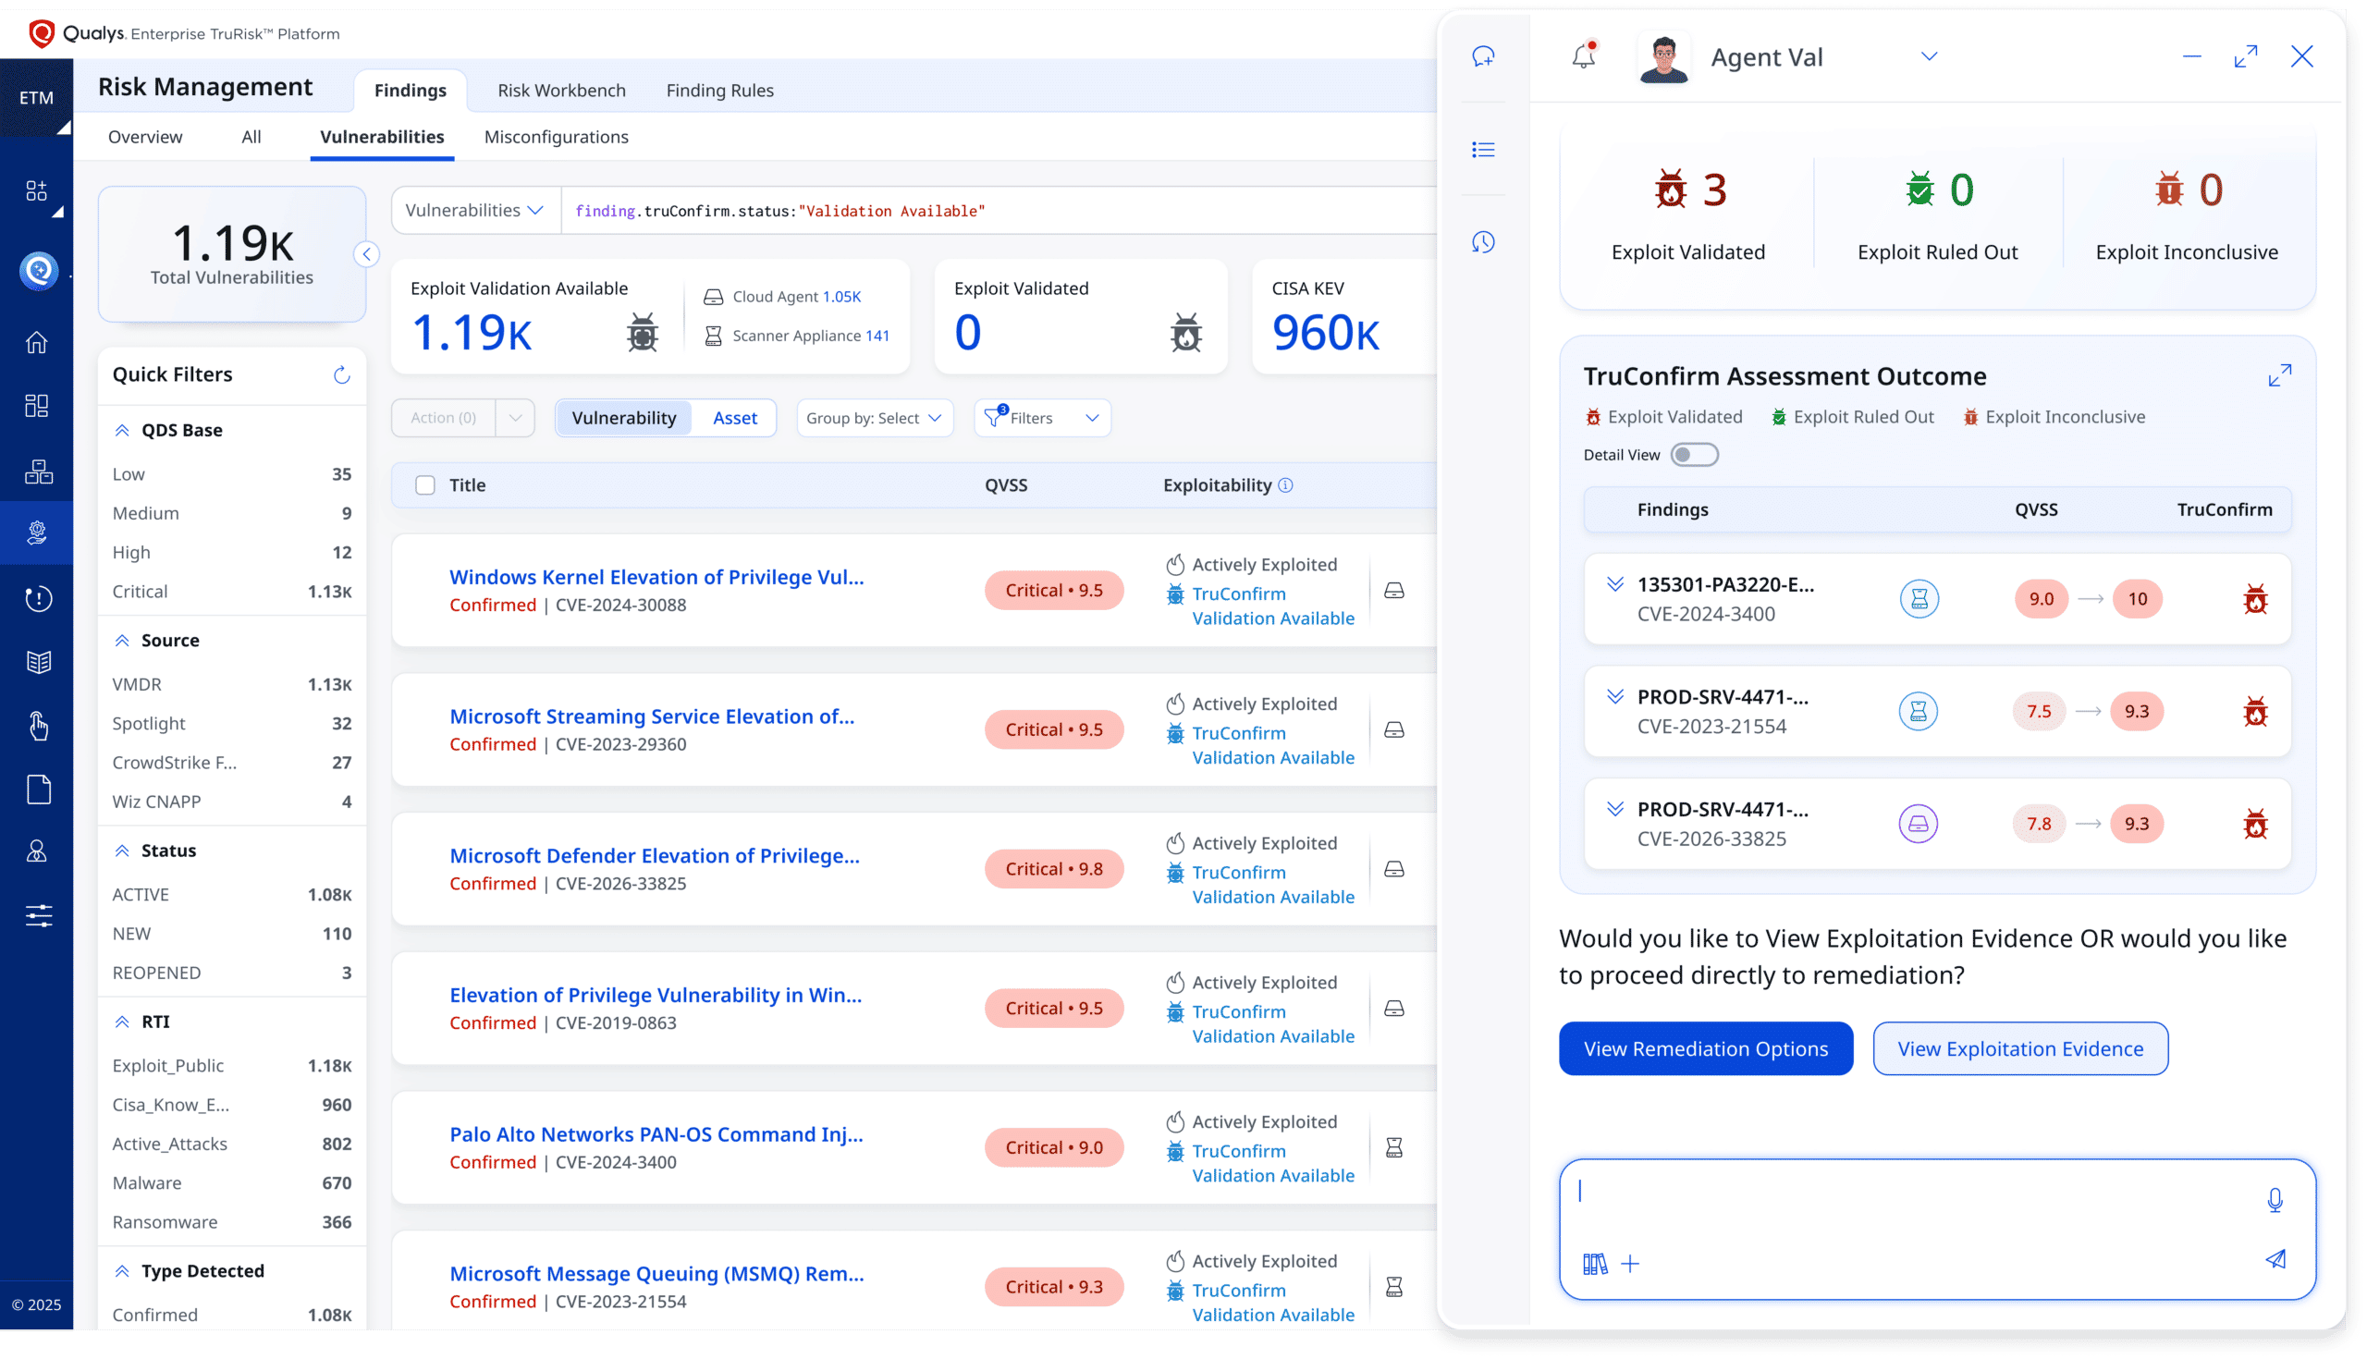Collapse the QDS Base filter section
Screen dimensions: 2367x1359
(x=122, y=430)
